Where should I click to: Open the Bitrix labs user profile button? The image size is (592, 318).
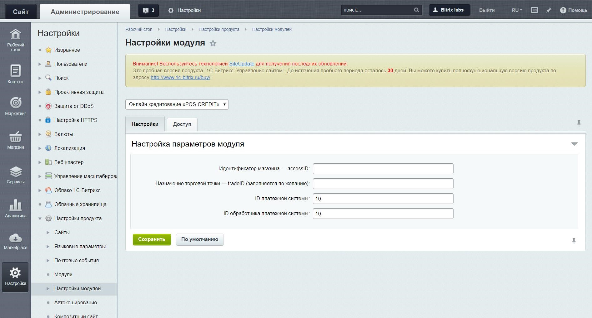pyautogui.click(x=449, y=10)
